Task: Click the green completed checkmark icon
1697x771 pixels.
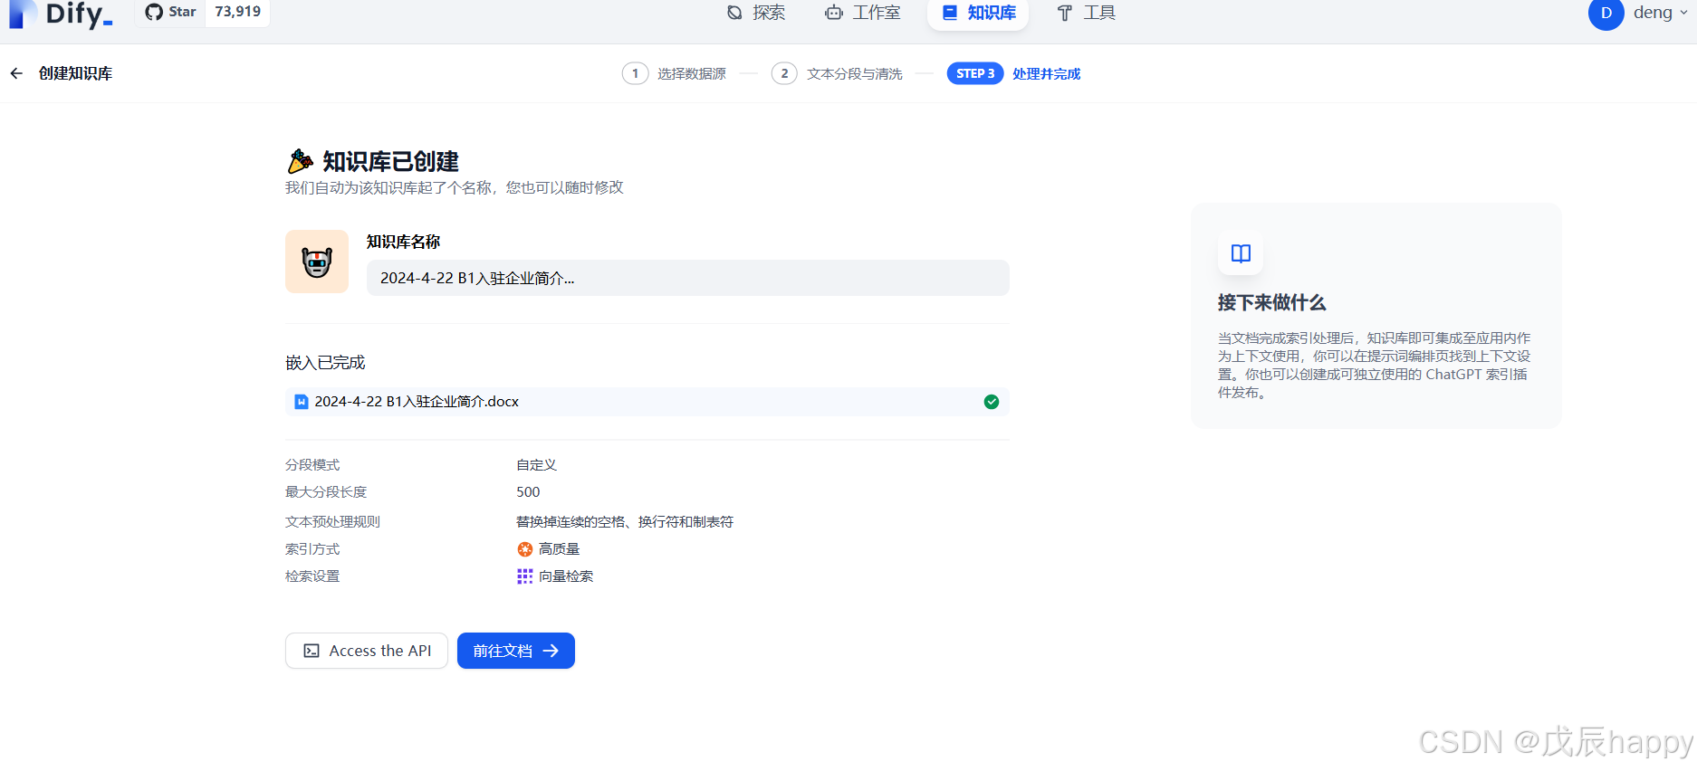Action: tap(992, 402)
